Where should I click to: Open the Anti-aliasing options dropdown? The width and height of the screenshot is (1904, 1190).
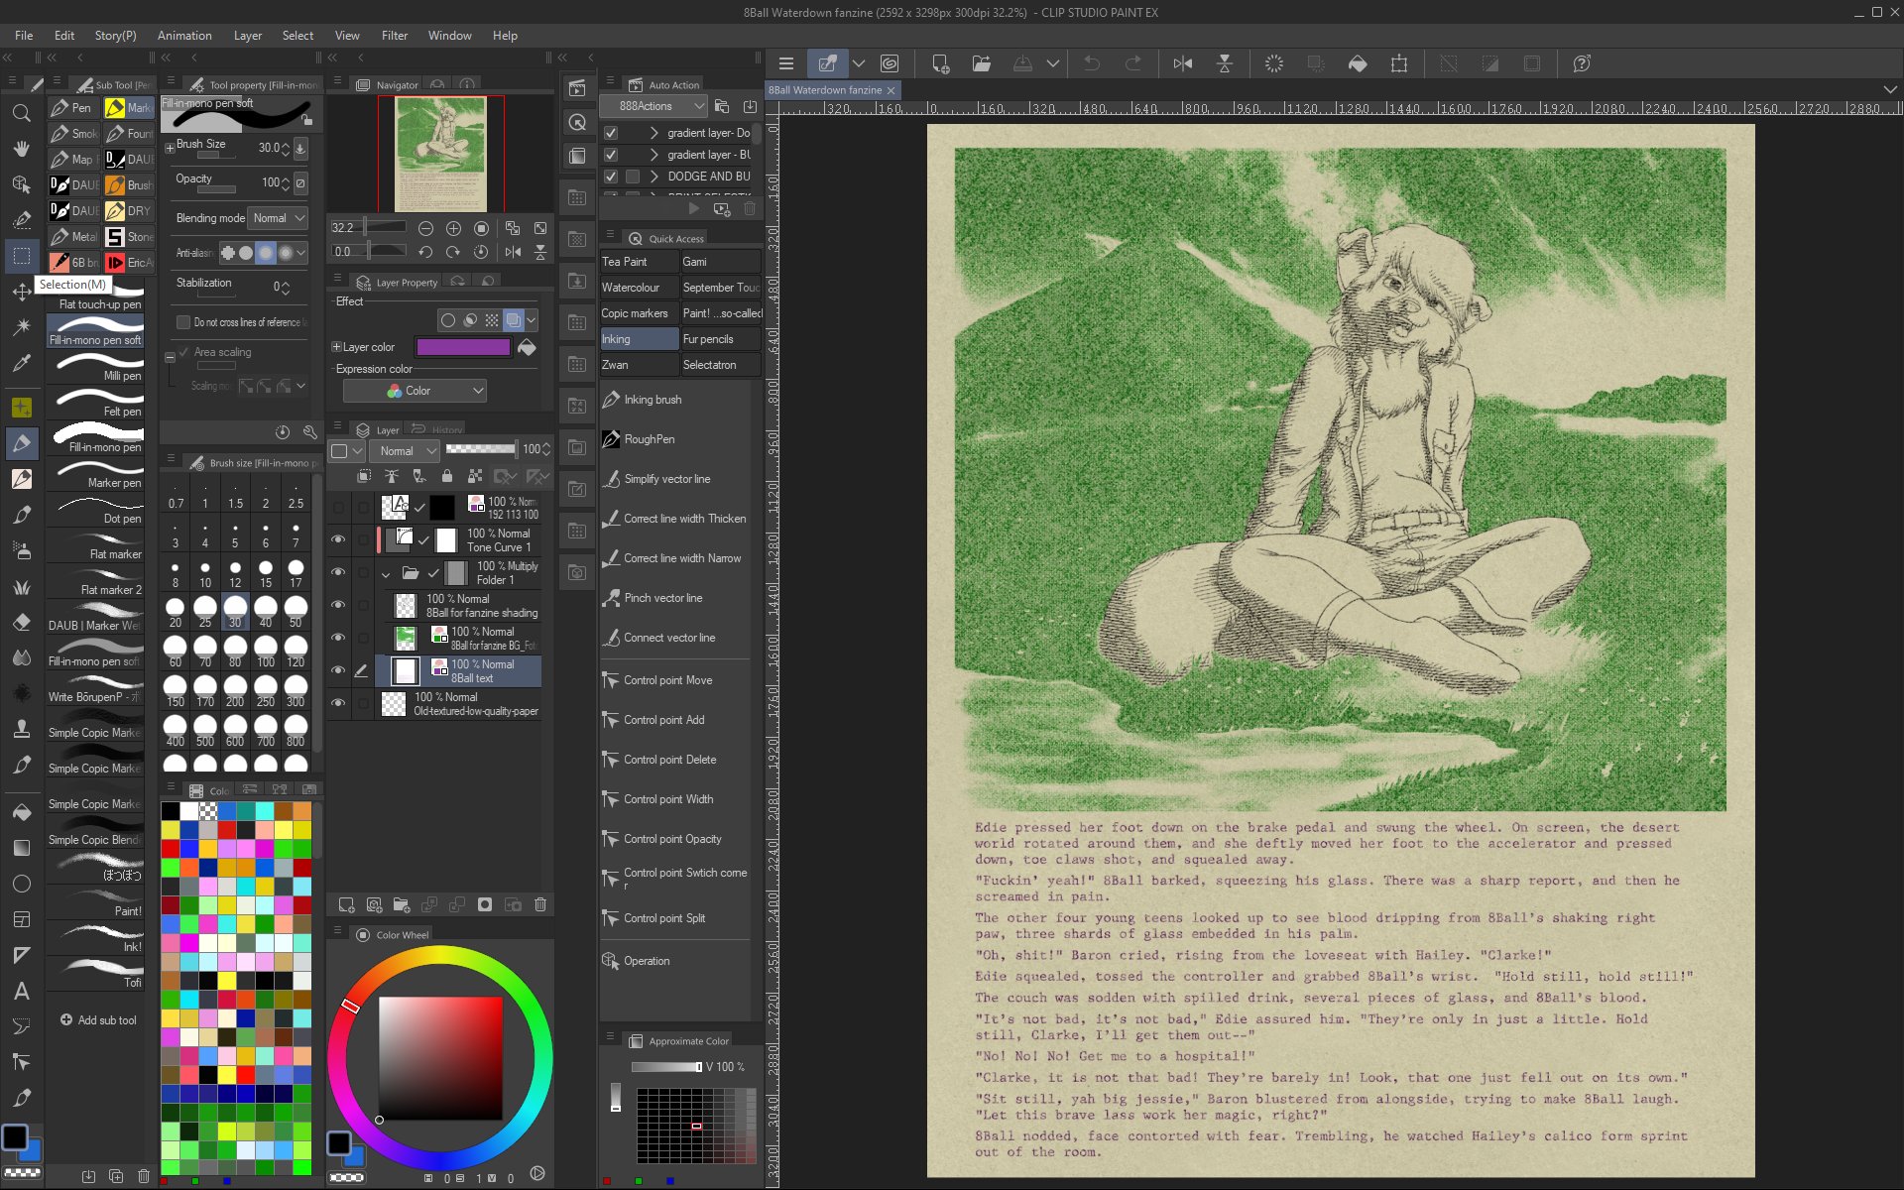(300, 253)
